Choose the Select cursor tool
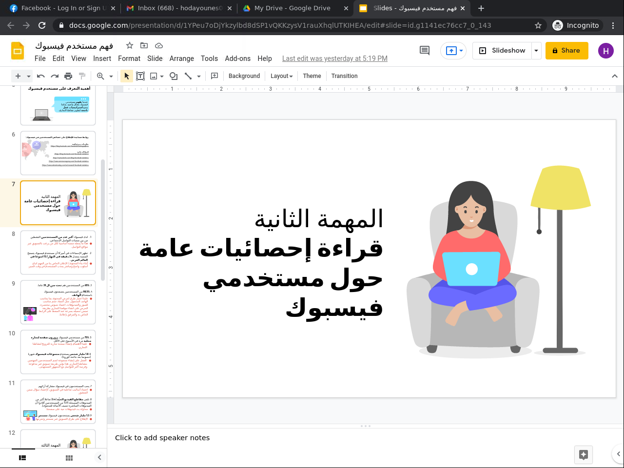The image size is (624, 468). pos(127,76)
